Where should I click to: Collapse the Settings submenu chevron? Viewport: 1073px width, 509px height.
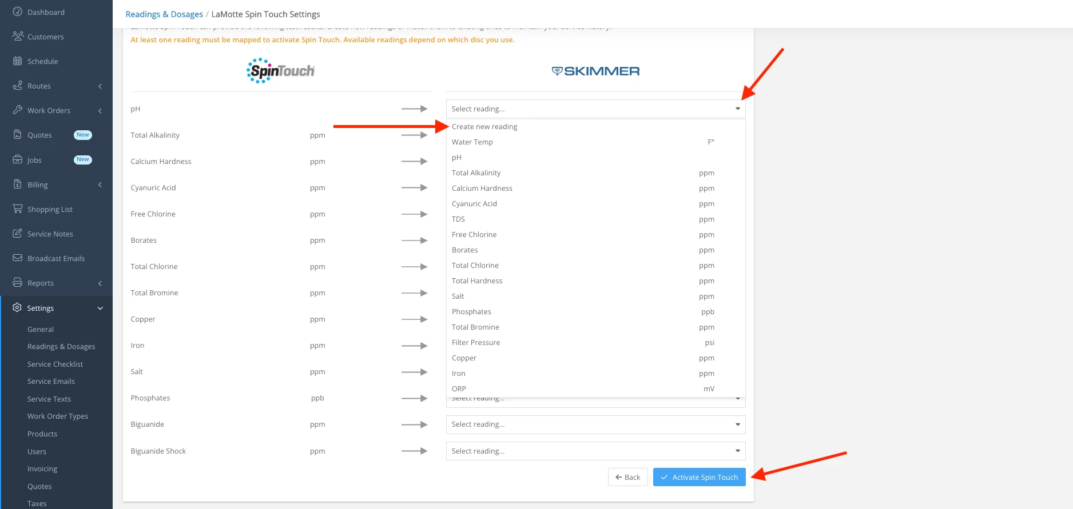(x=100, y=308)
